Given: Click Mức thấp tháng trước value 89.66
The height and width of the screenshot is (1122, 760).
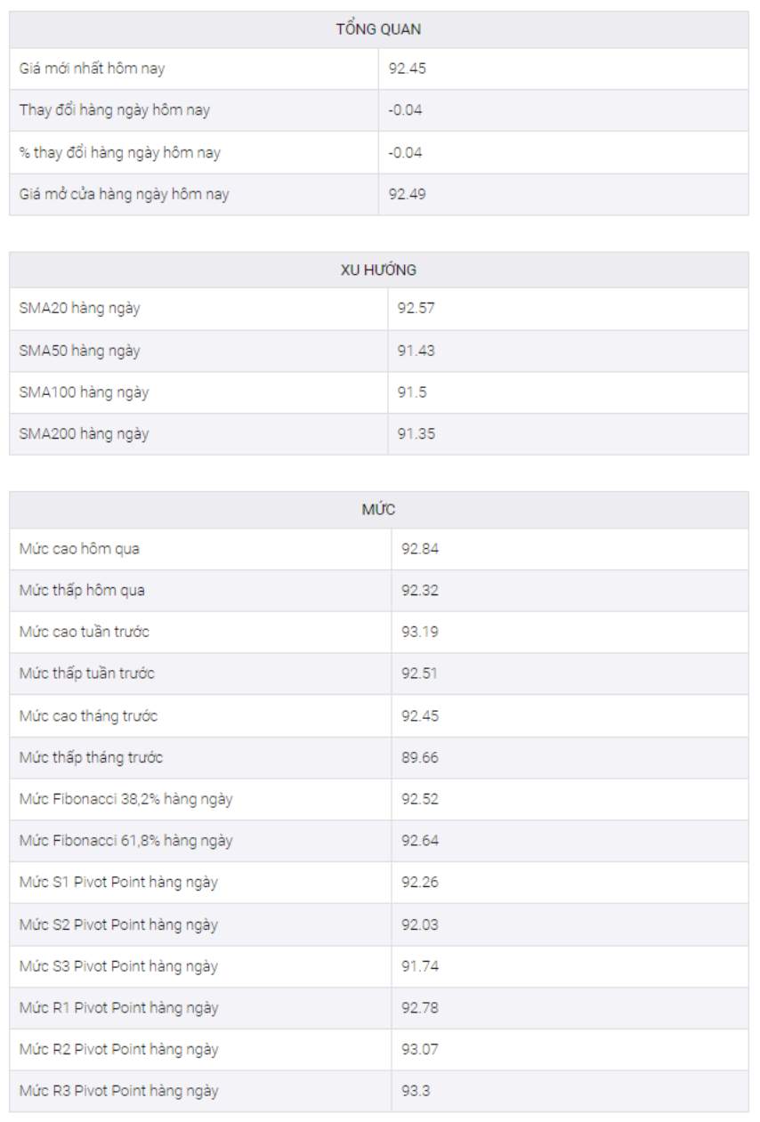Looking at the screenshot, I should (419, 758).
